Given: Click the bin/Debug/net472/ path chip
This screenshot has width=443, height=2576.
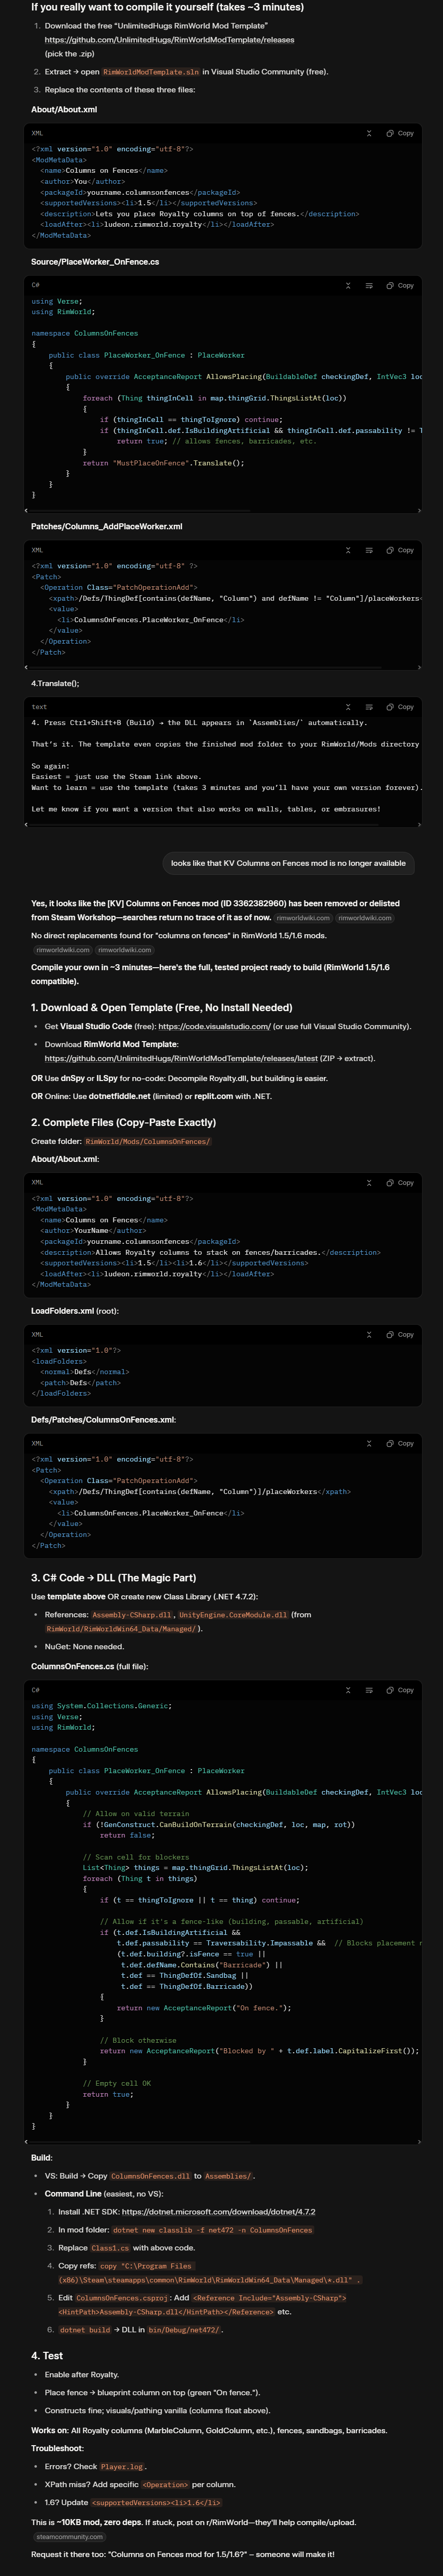Looking at the screenshot, I should (185, 2330).
